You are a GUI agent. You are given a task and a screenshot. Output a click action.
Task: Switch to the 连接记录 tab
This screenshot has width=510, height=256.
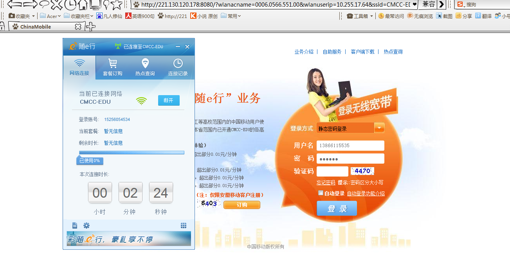click(178, 67)
